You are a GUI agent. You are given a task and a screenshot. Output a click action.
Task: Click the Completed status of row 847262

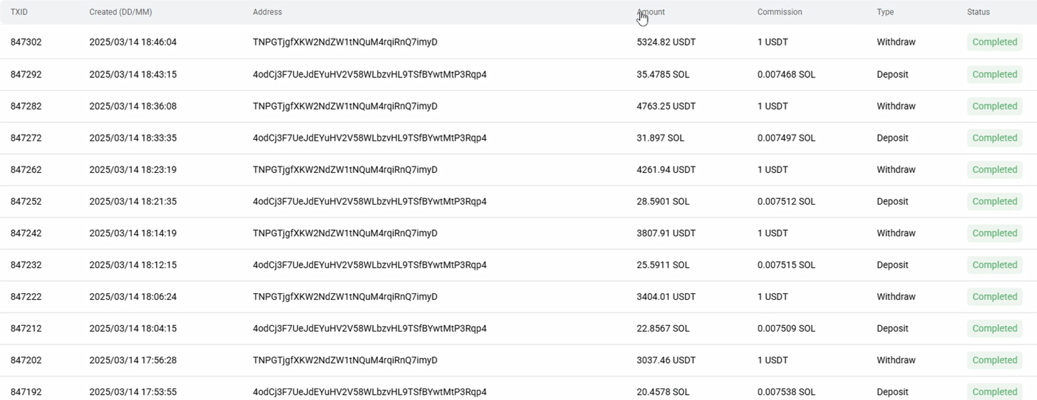point(995,170)
